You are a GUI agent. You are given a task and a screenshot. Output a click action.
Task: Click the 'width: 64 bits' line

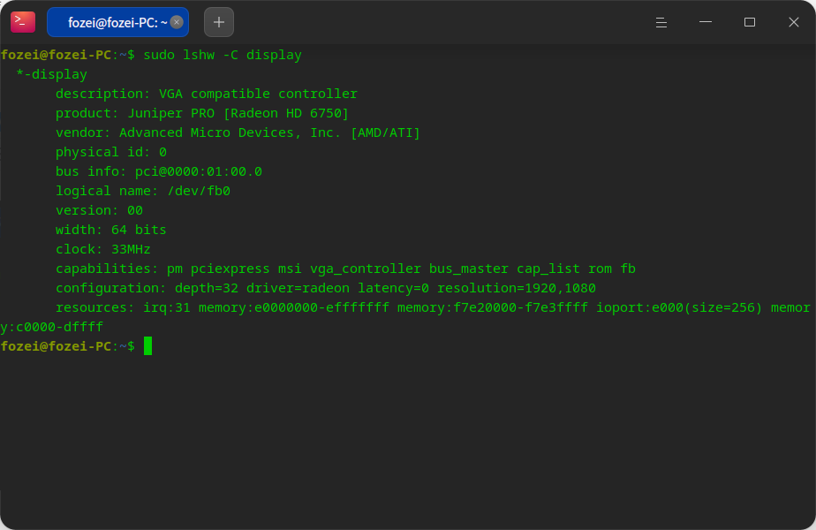click(x=111, y=231)
